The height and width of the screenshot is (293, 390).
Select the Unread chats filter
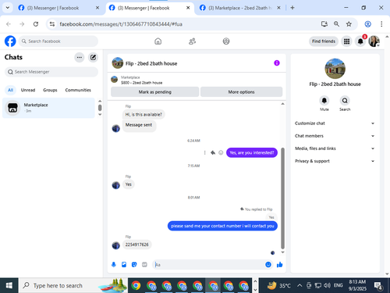28,90
